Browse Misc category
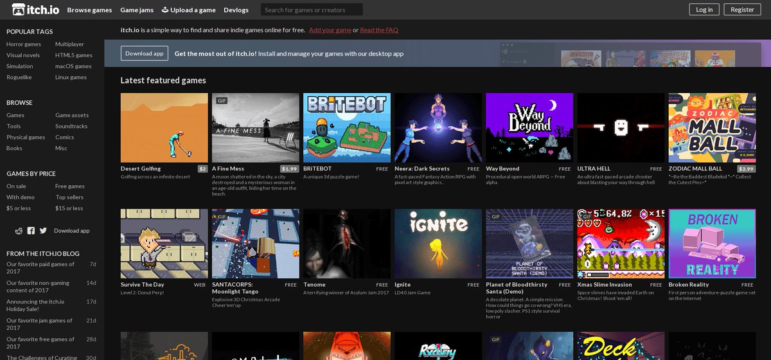 tap(61, 148)
